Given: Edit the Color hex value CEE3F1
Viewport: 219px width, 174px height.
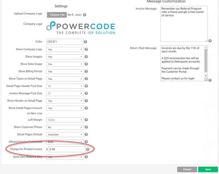Looking at the screenshot, I should [65, 42].
